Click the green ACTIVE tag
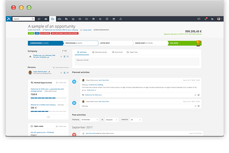The height and width of the screenshot is (153, 229). 31,33
